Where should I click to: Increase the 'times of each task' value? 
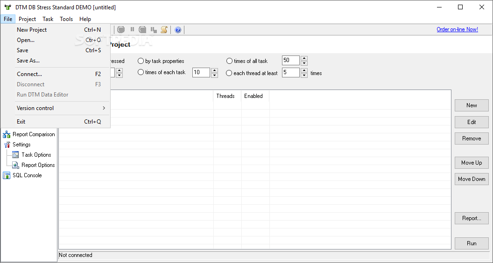[214, 70]
